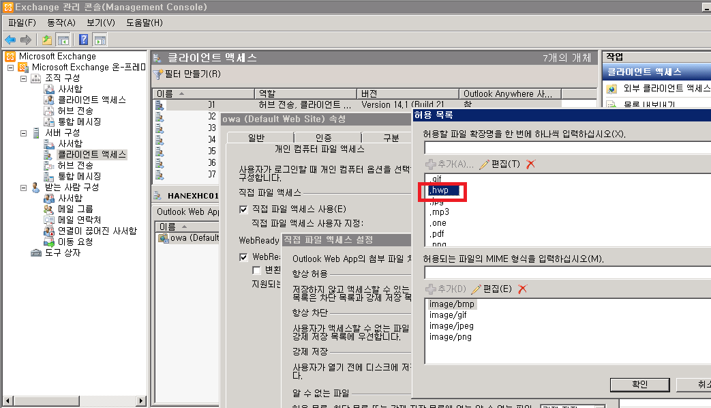Click the pencil 편집(E) icon for MIME types
Viewport: 711px width, 408px height.
[x=476, y=289]
